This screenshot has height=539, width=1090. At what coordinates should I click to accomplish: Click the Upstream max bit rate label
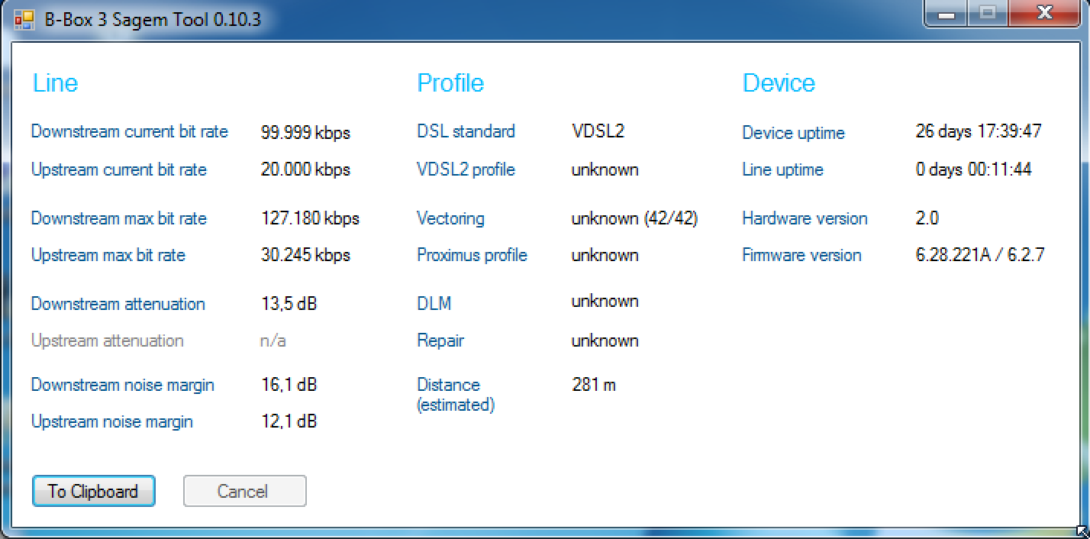point(108,255)
